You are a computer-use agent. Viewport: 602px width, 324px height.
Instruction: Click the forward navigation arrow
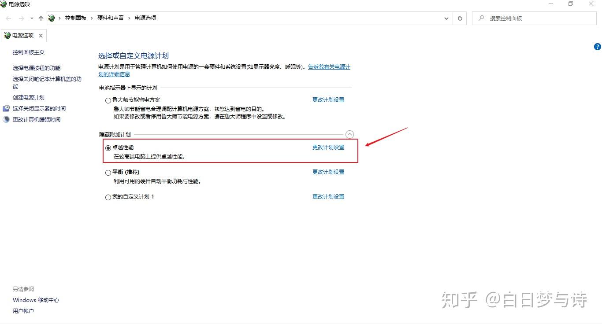pyautogui.click(x=20, y=18)
